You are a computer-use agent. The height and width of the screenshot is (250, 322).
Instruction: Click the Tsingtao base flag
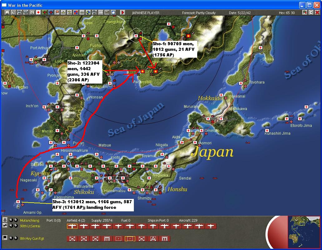(x=5, y=83)
